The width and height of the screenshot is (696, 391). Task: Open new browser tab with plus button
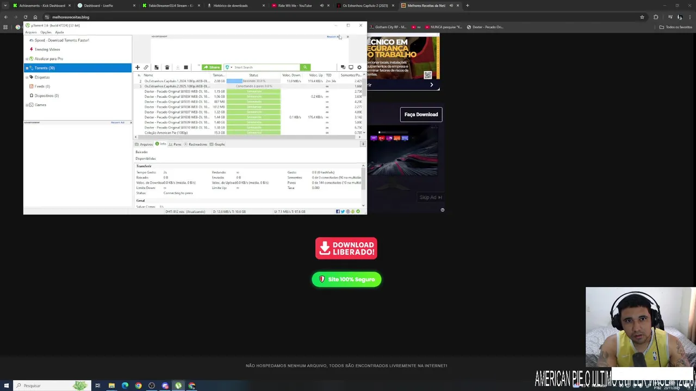coord(467,5)
